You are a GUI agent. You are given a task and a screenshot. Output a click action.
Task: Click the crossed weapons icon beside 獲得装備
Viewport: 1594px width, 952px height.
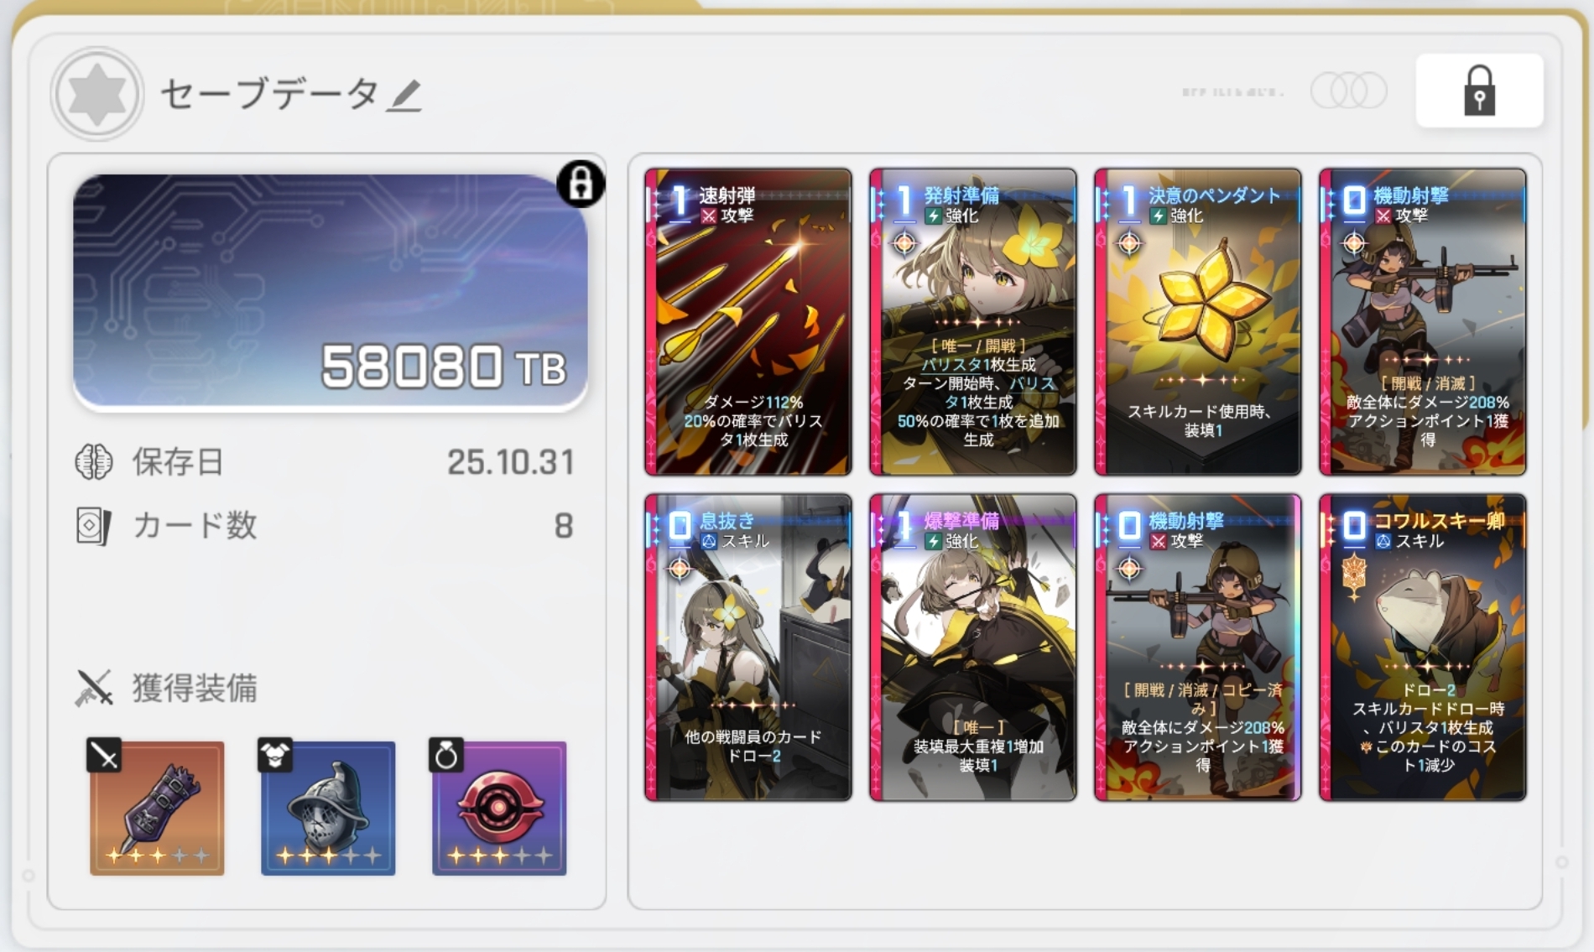click(94, 689)
